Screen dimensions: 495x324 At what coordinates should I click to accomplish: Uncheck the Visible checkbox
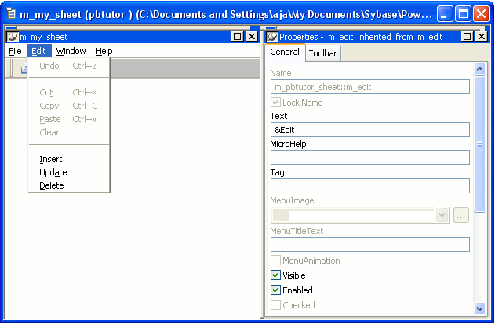(275, 275)
